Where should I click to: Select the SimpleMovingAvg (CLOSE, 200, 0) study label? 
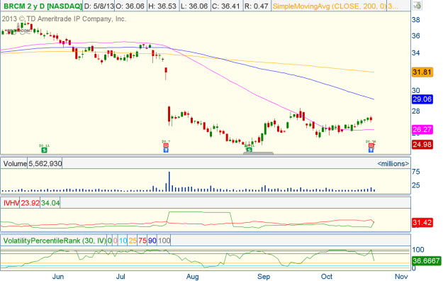[x=329, y=6]
